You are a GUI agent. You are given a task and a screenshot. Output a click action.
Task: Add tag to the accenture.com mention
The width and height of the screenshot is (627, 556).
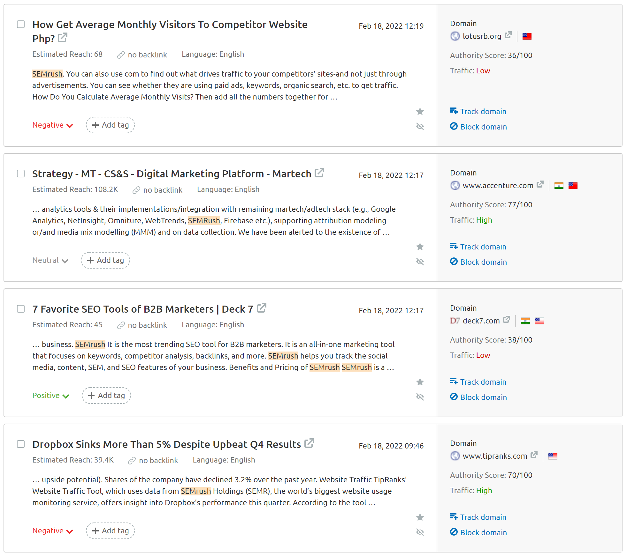click(105, 260)
